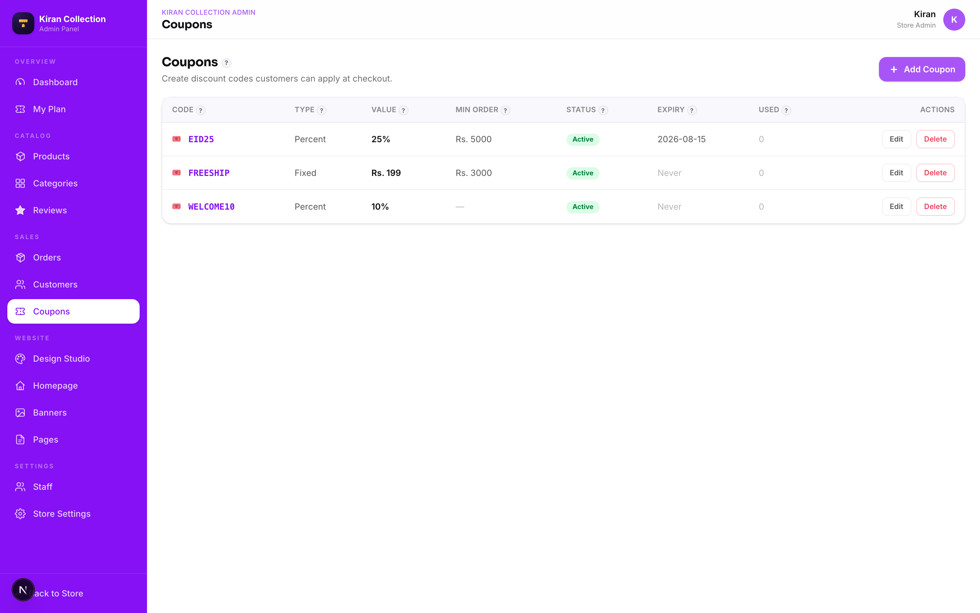Image resolution: width=980 pixels, height=613 pixels.
Task: Click the Rs. 5000 min order cell
Action: tap(473, 139)
